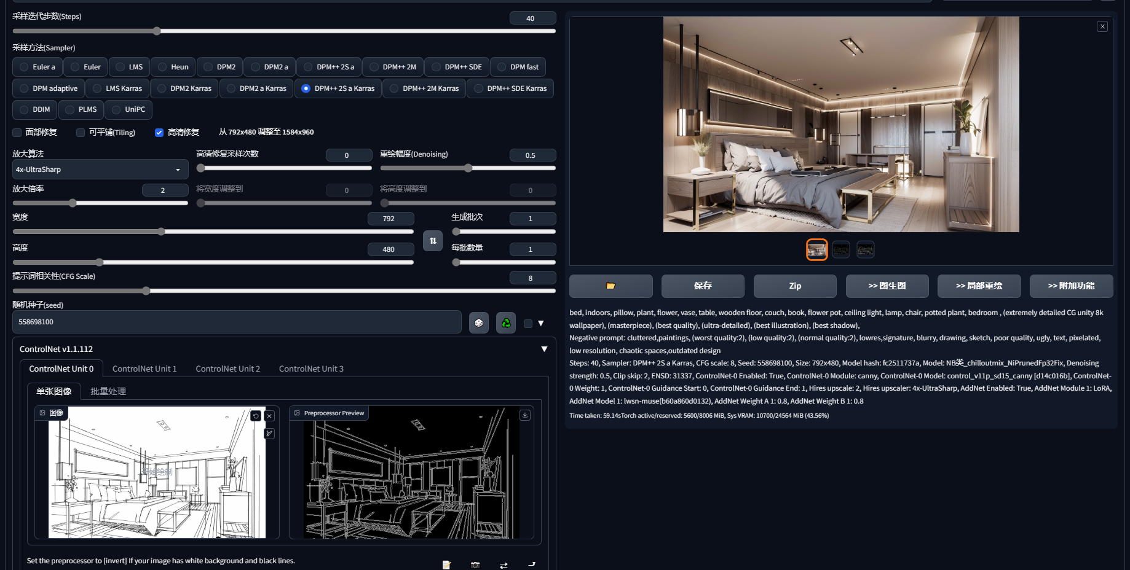Adjust the 宽度 width slider
Viewport: 1130px width, 570px height.
point(213,232)
